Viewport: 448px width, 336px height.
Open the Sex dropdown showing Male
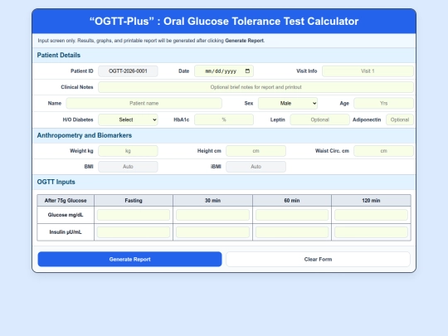coord(288,103)
